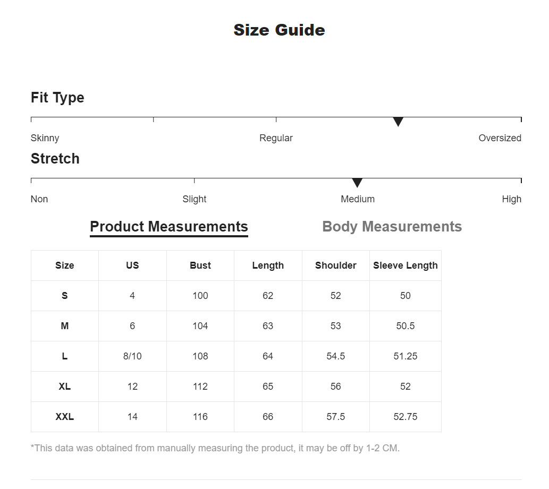Click the High stretch label
Screen dimensions: 549x489
click(511, 199)
